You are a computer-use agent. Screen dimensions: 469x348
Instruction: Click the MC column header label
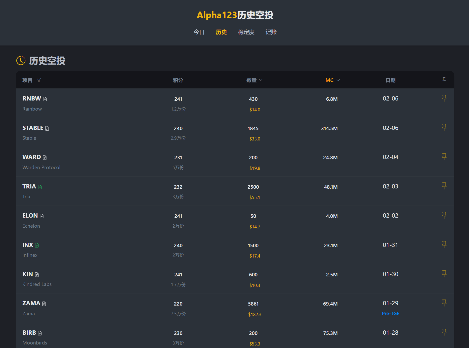[329, 80]
